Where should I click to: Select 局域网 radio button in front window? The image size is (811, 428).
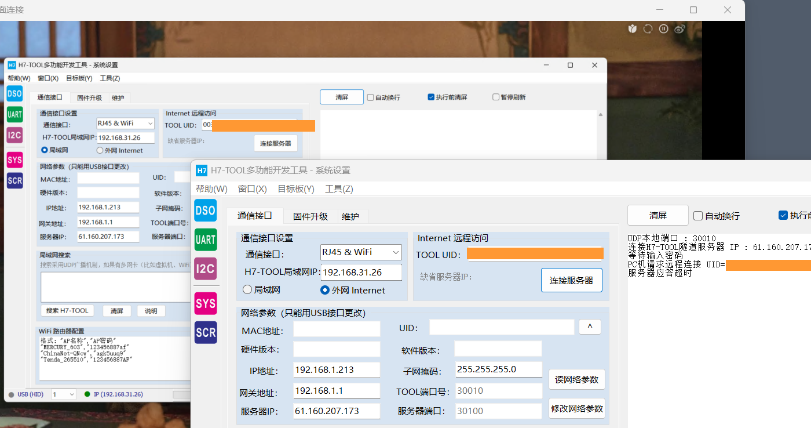(x=248, y=289)
